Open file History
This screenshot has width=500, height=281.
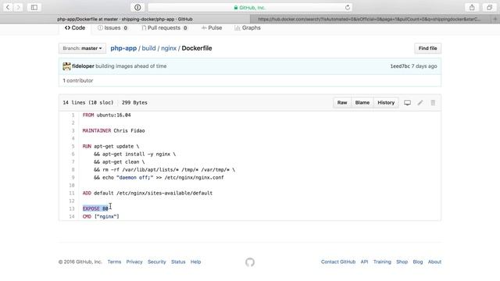386,102
